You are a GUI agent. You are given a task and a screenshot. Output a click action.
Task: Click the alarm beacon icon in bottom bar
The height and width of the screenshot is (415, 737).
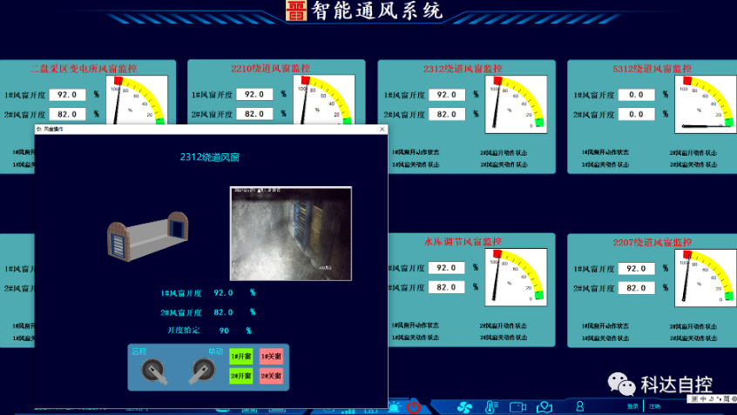tap(394, 406)
